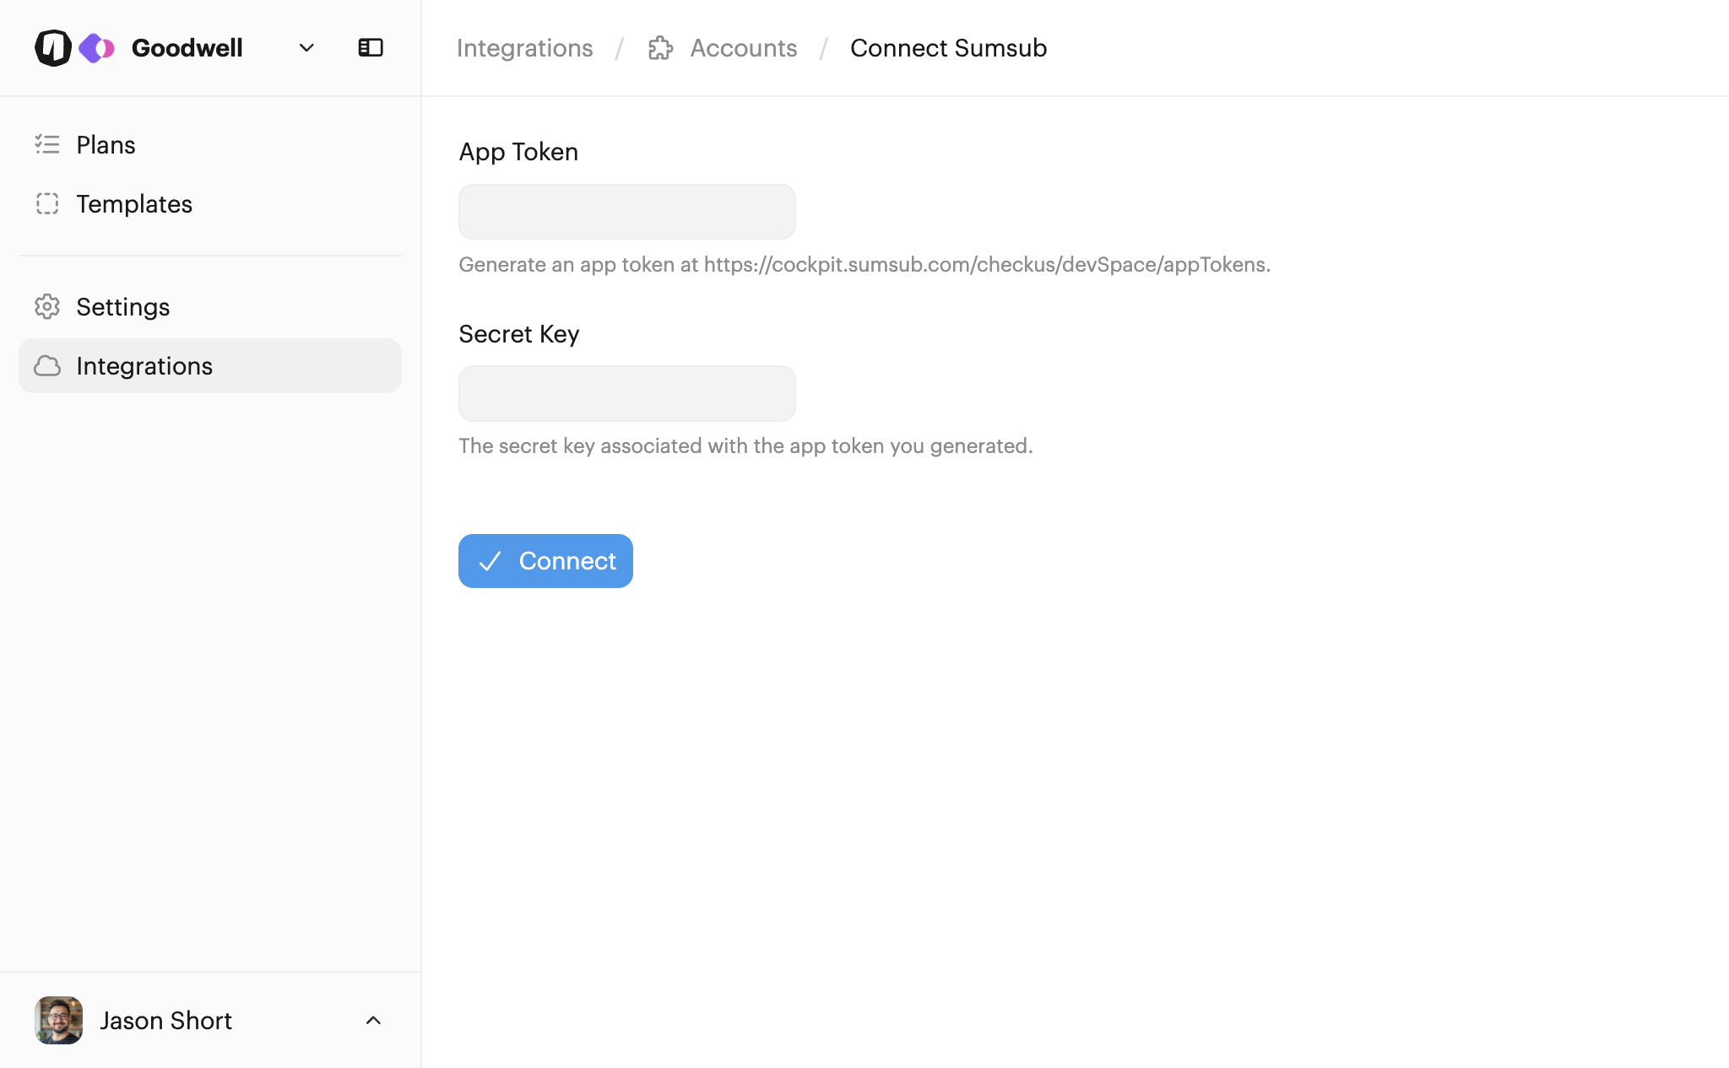Toggle the sidebar collapse icon

371,48
